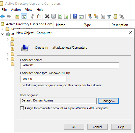The image size is (135, 133).
Task: Uncheck Assign as pre-Windows 2000 computer
Action: 22,108
